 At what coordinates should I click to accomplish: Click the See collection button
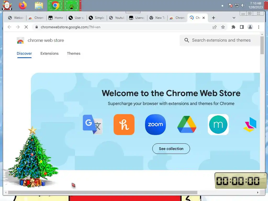click(x=171, y=149)
